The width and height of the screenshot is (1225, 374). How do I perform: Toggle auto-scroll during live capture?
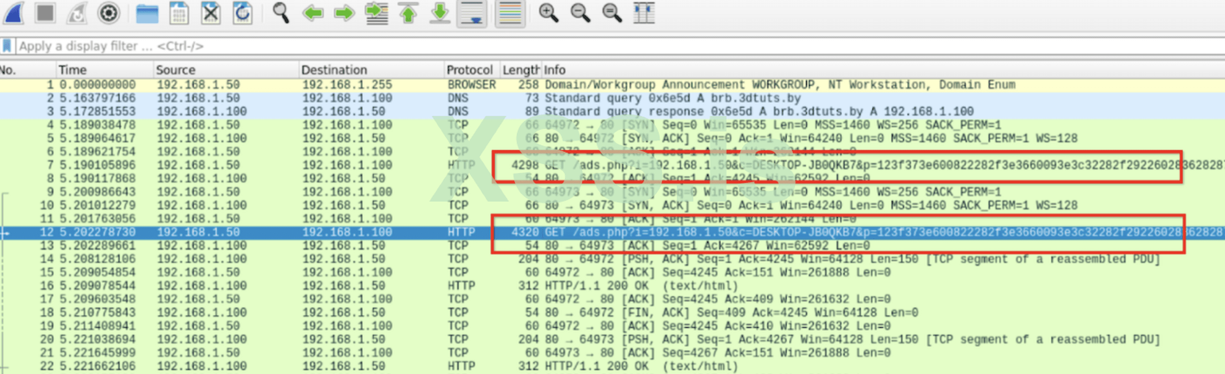[472, 13]
